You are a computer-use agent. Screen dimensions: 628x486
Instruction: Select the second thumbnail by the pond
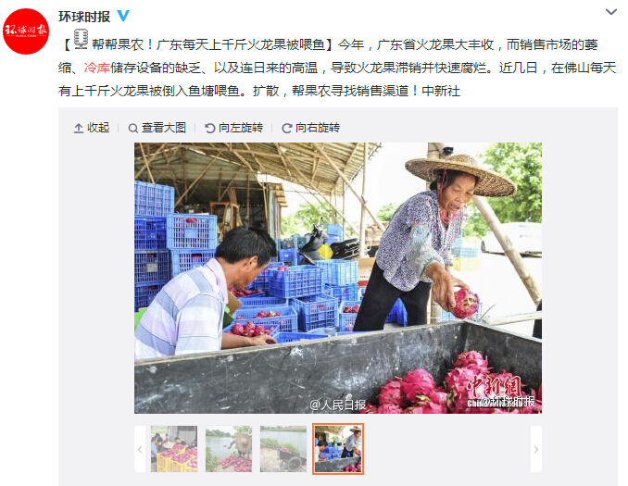229,449
